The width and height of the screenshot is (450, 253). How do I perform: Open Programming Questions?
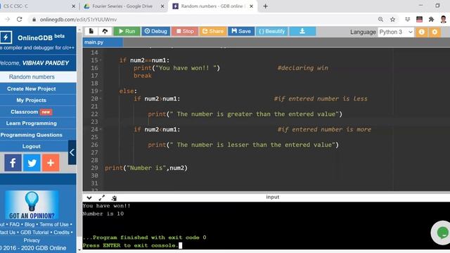pyautogui.click(x=32, y=135)
